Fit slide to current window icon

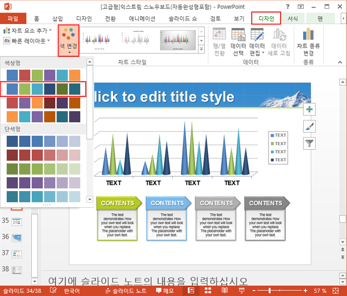coord(336,291)
